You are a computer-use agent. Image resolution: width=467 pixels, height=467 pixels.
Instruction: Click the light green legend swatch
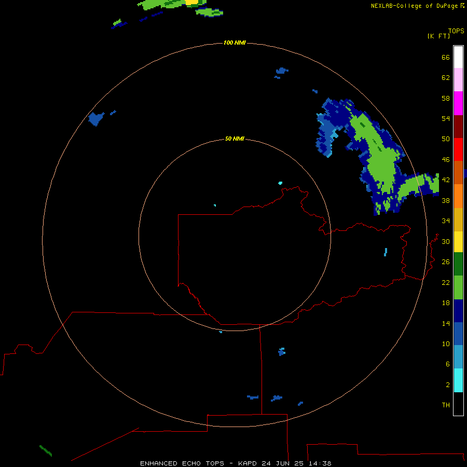coord(458,287)
